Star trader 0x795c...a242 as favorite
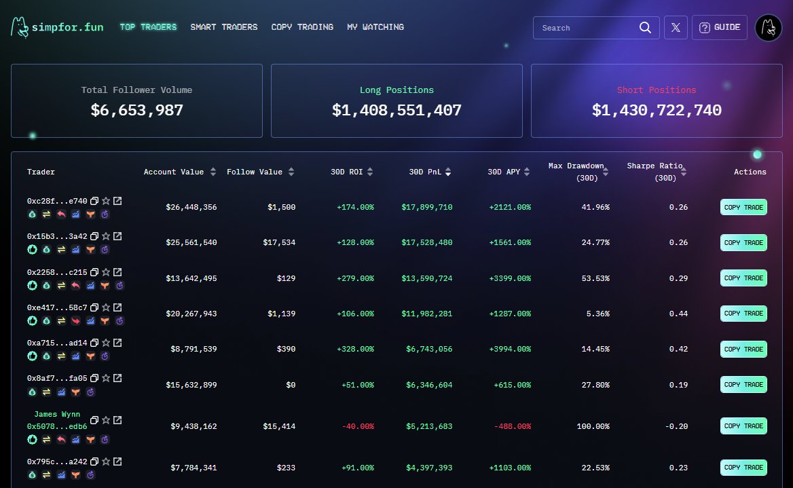The height and width of the screenshot is (488, 793). tap(106, 462)
